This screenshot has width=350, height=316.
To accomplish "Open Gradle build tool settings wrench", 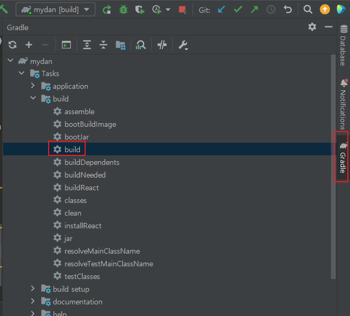I will click(183, 45).
